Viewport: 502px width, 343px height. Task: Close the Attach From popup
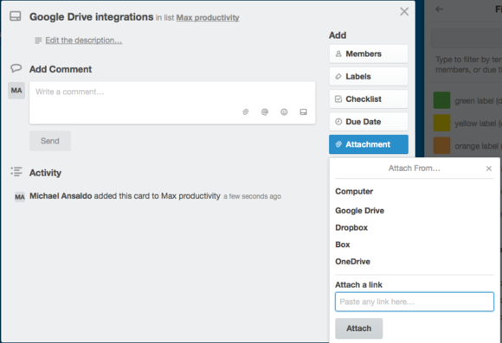pyautogui.click(x=488, y=168)
